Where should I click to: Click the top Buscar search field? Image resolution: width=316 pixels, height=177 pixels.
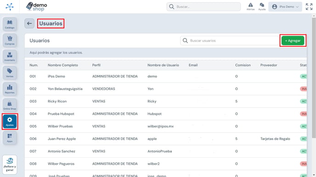pos(203,6)
